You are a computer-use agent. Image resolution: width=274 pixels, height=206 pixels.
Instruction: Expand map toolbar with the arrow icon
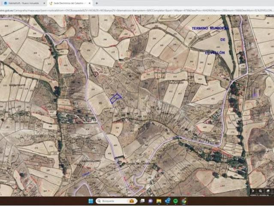coord(253,191)
